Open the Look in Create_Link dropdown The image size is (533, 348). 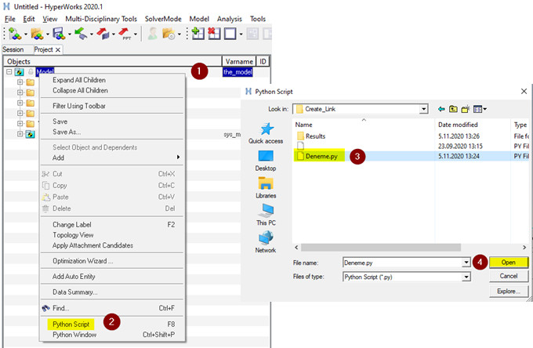coord(423,109)
